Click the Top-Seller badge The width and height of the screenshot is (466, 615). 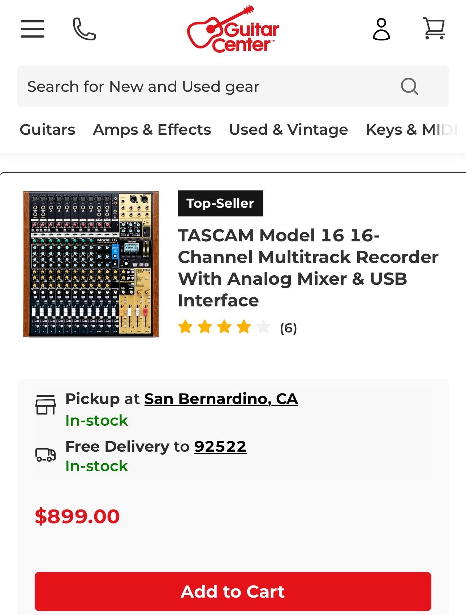[x=220, y=203]
